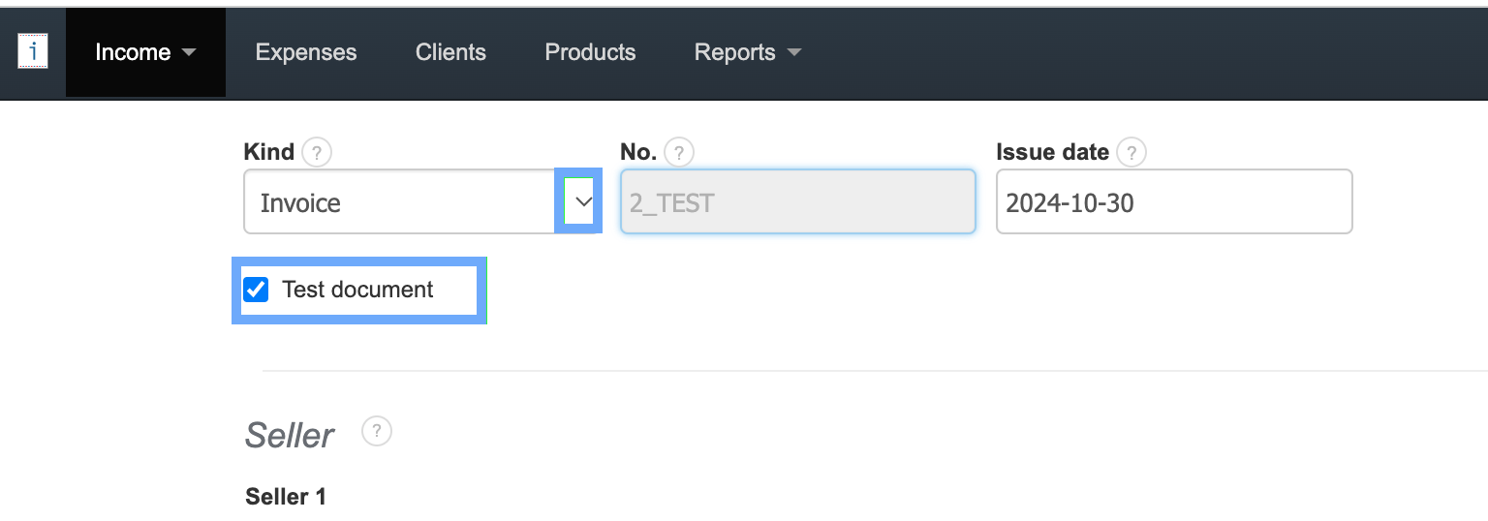Click the question mark icon beside Seller
1488x521 pixels.
tap(377, 432)
